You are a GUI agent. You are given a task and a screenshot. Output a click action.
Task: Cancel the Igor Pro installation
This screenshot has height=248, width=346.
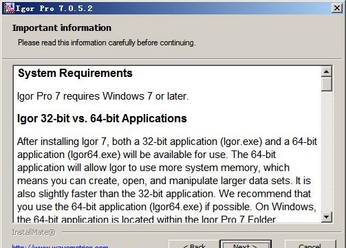[310, 245]
